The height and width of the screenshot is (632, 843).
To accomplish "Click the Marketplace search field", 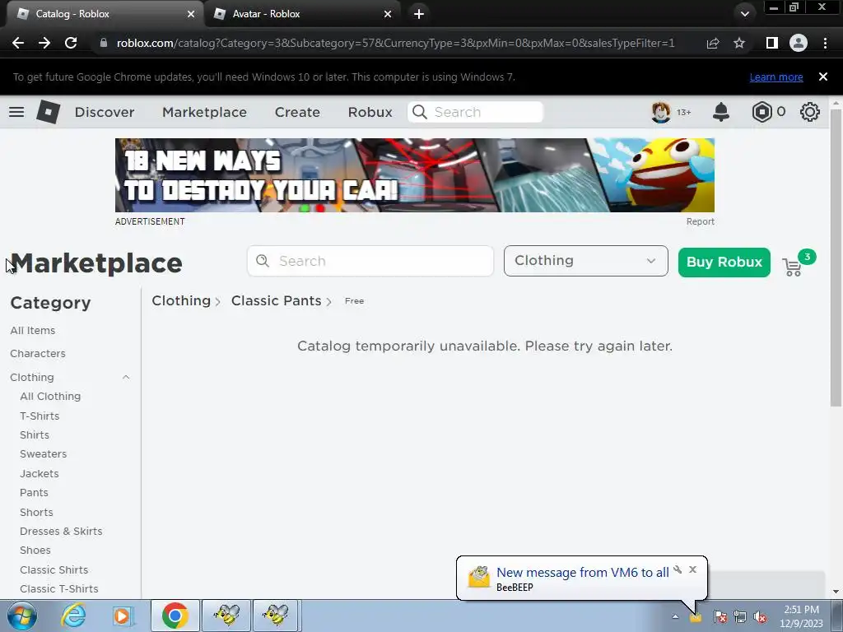I will [x=370, y=261].
